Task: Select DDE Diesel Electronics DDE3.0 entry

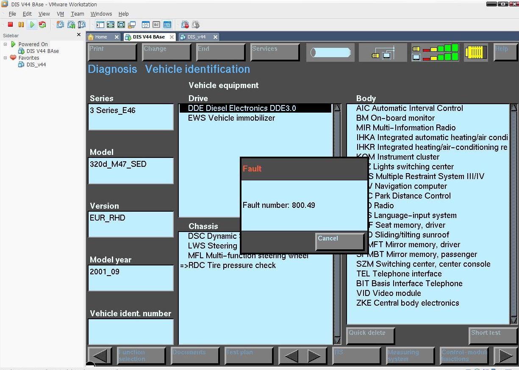Action: (x=255, y=108)
